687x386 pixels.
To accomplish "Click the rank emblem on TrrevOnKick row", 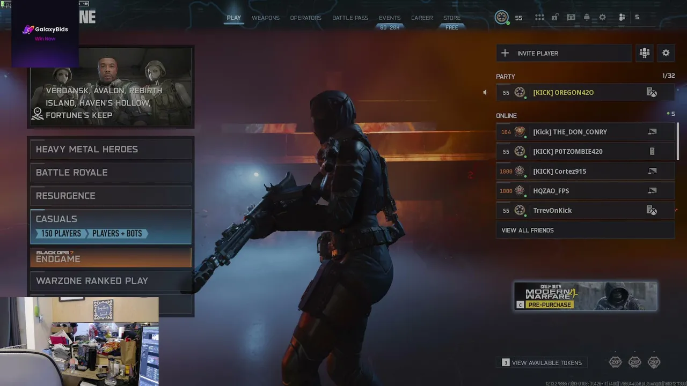I will [x=520, y=211].
